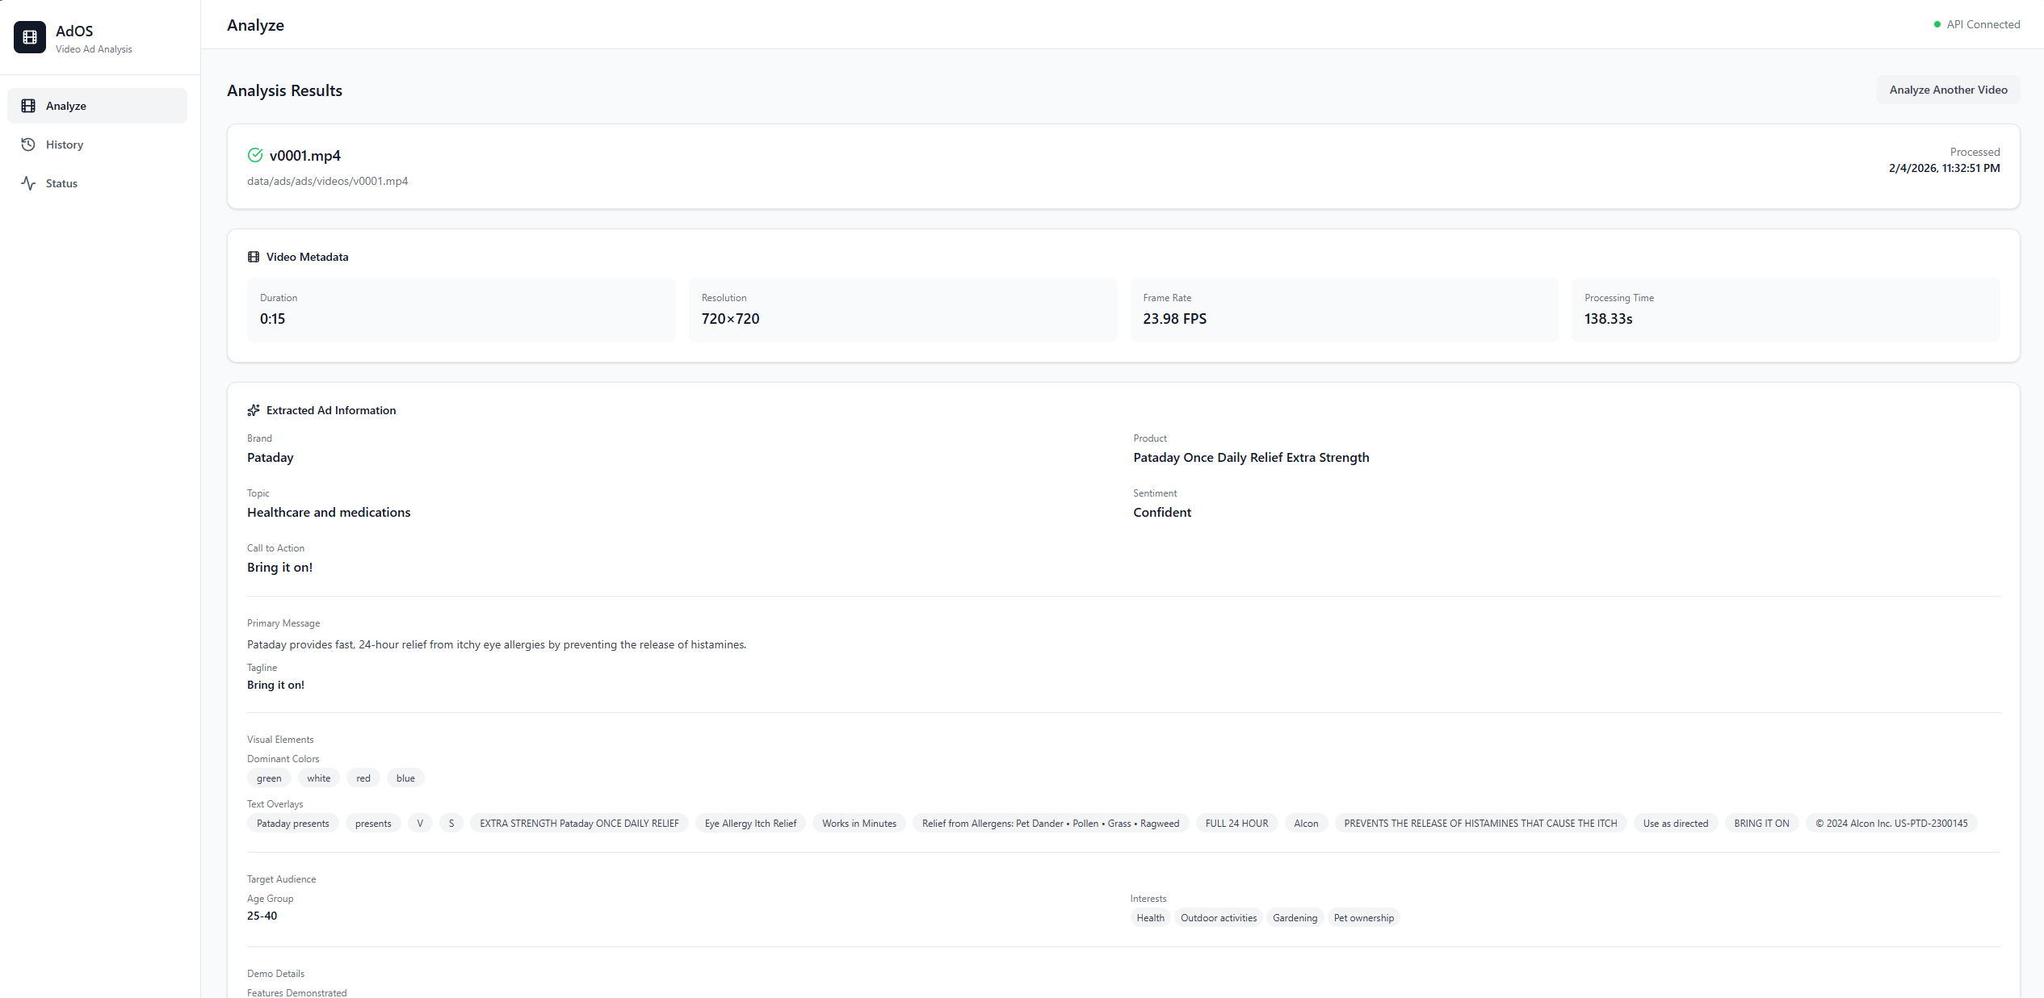Click the red dominant color tag
The width and height of the screenshot is (2044, 998).
[363, 778]
